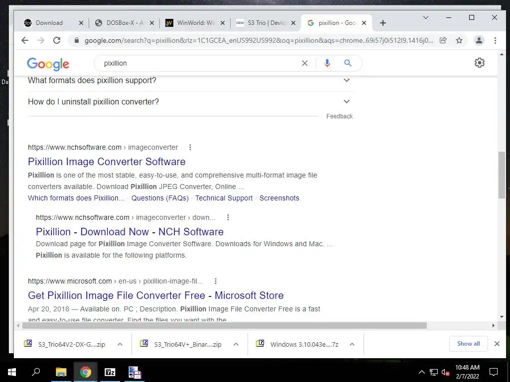
Task: Open options menu for Windows 3.10.043e 7z
Action: click(x=352, y=344)
